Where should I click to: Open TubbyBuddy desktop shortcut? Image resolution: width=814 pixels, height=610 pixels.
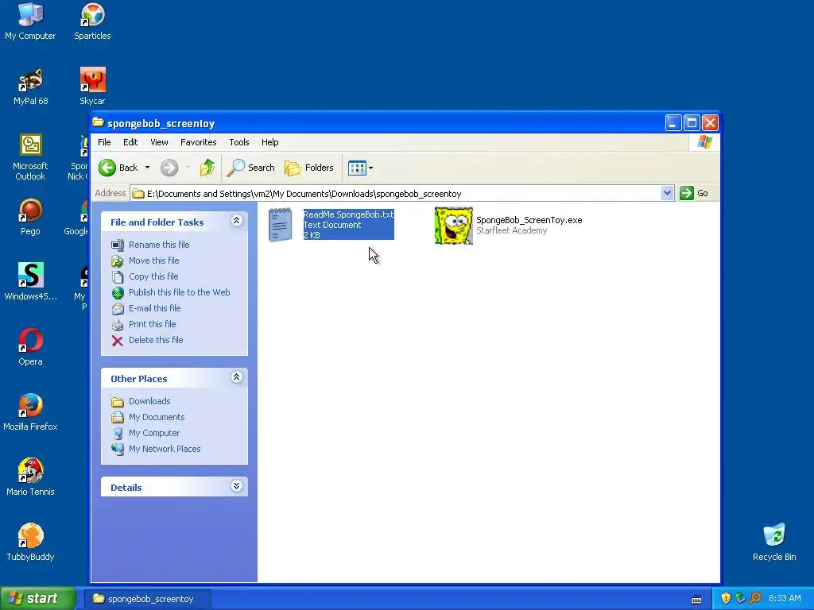coord(31,542)
